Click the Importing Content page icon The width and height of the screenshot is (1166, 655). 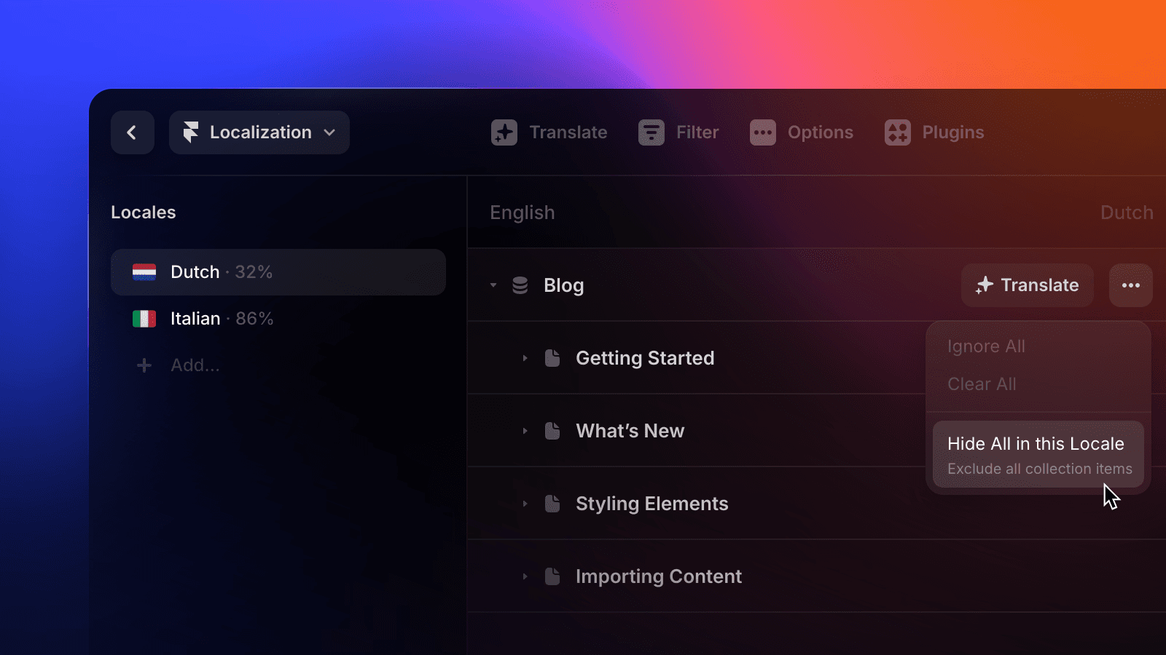click(552, 576)
